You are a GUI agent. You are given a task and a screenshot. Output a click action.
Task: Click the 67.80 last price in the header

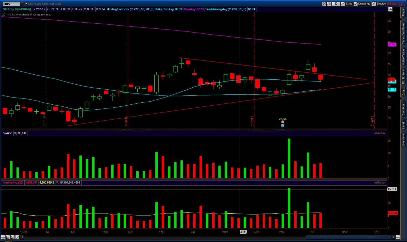tap(392, 4)
